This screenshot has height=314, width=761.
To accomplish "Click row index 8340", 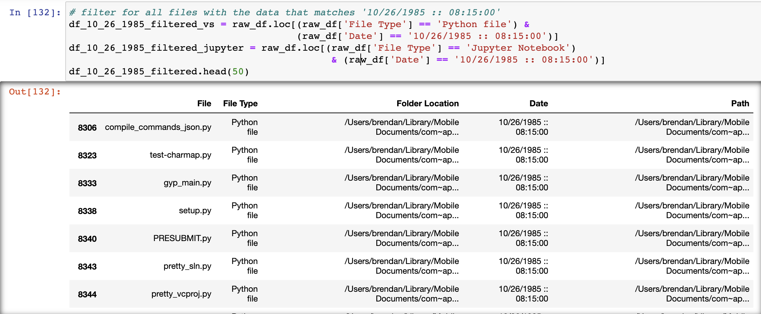I will tap(87, 239).
